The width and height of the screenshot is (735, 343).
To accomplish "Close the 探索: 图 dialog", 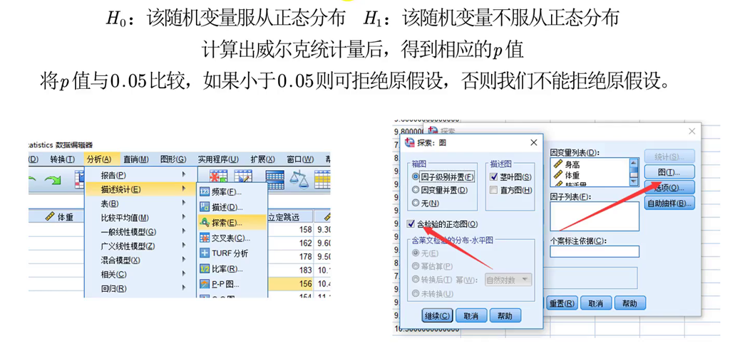I will (x=533, y=142).
